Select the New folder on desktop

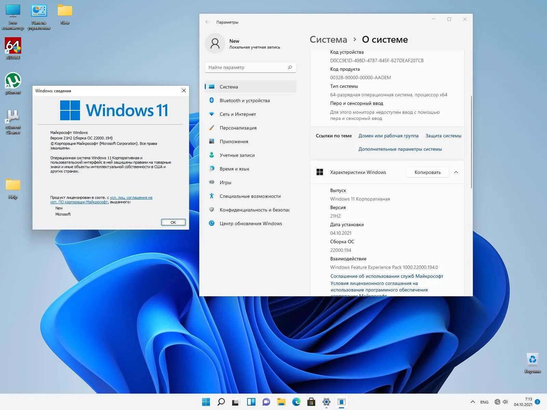pyautogui.click(x=65, y=14)
